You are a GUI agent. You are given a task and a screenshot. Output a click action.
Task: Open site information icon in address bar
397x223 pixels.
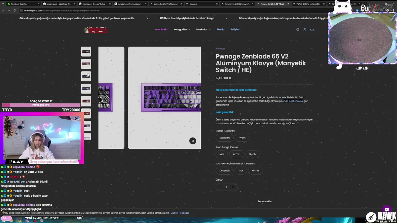21,10
